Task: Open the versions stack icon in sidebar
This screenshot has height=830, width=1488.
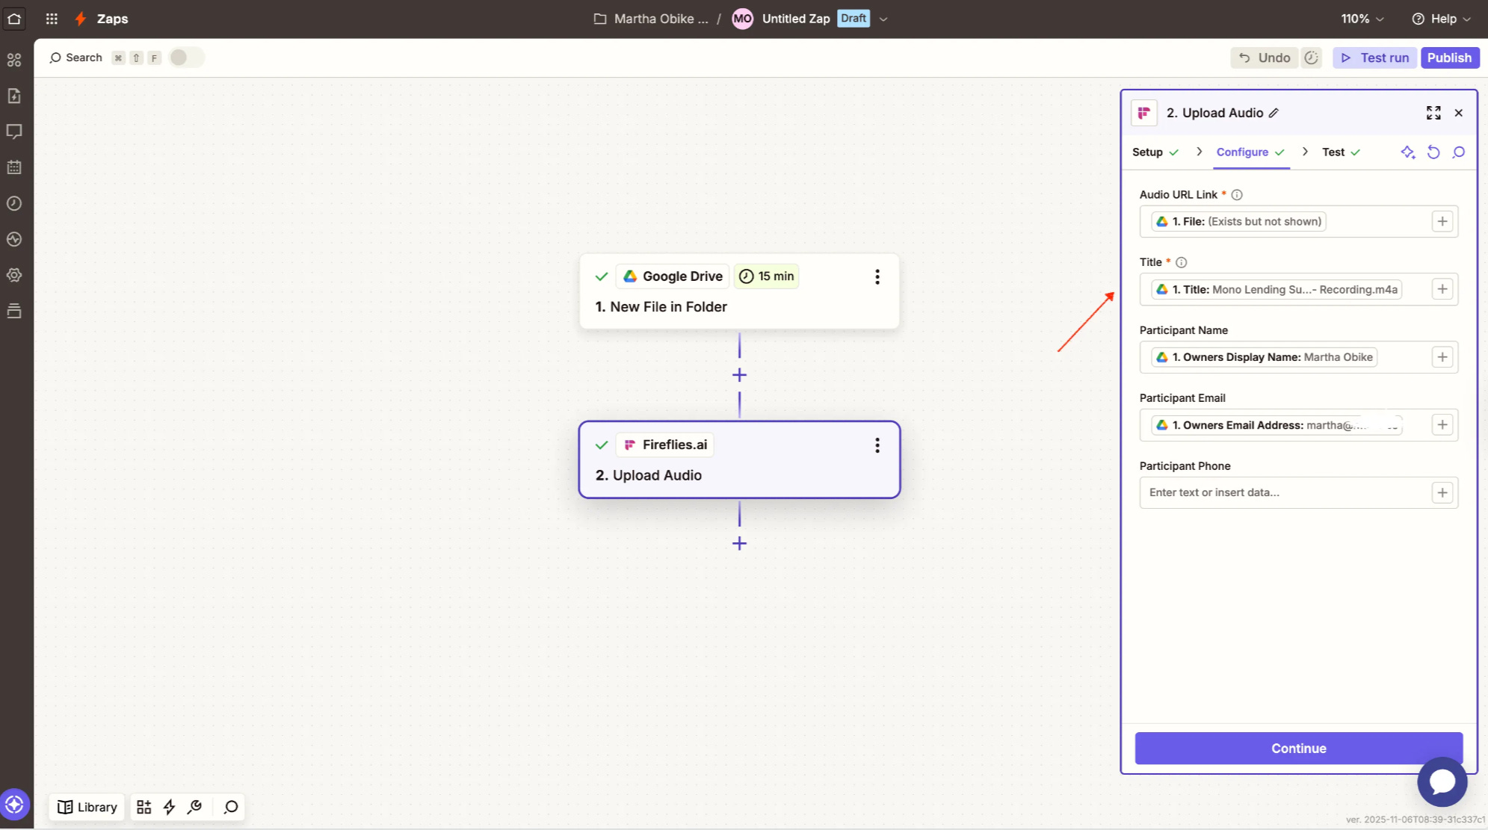Action: point(14,311)
